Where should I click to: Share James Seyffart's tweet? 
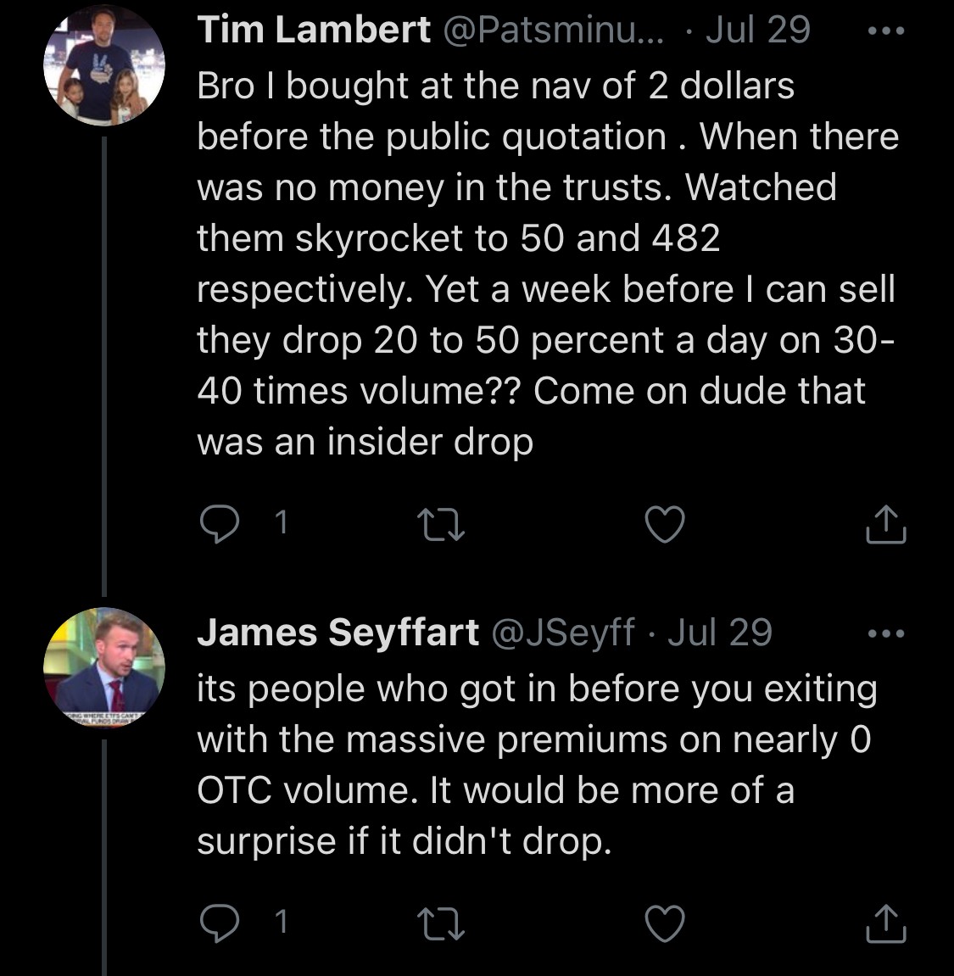(885, 923)
